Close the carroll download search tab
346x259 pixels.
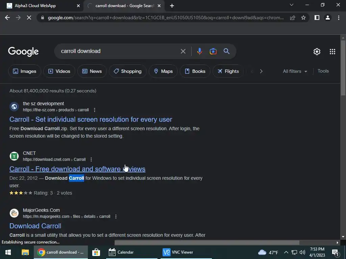pyautogui.click(x=159, y=6)
